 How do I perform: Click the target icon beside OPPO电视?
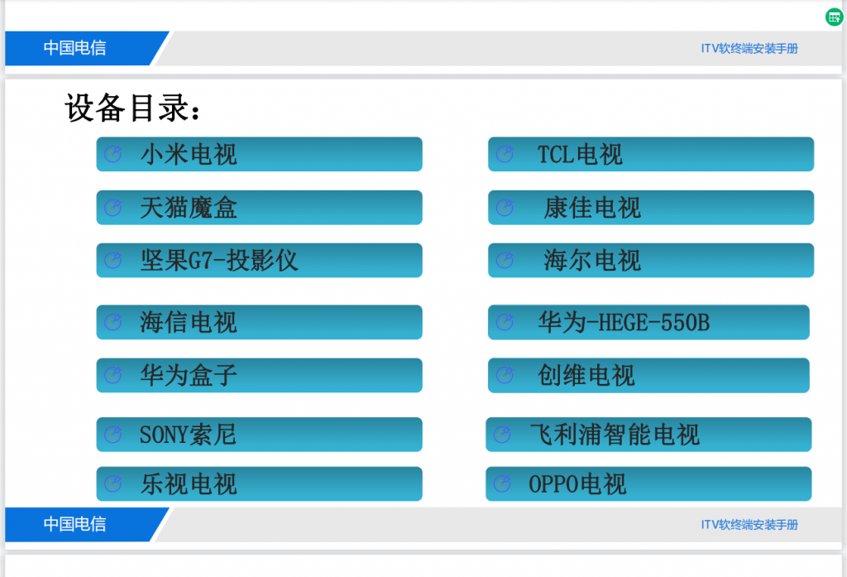(505, 485)
